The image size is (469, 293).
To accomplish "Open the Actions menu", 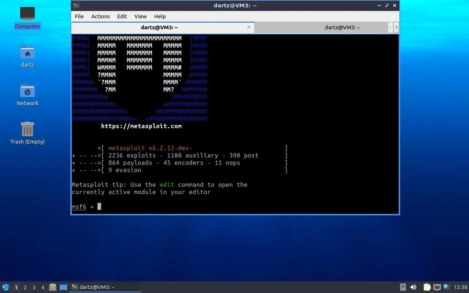I will (x=100, y=16).
